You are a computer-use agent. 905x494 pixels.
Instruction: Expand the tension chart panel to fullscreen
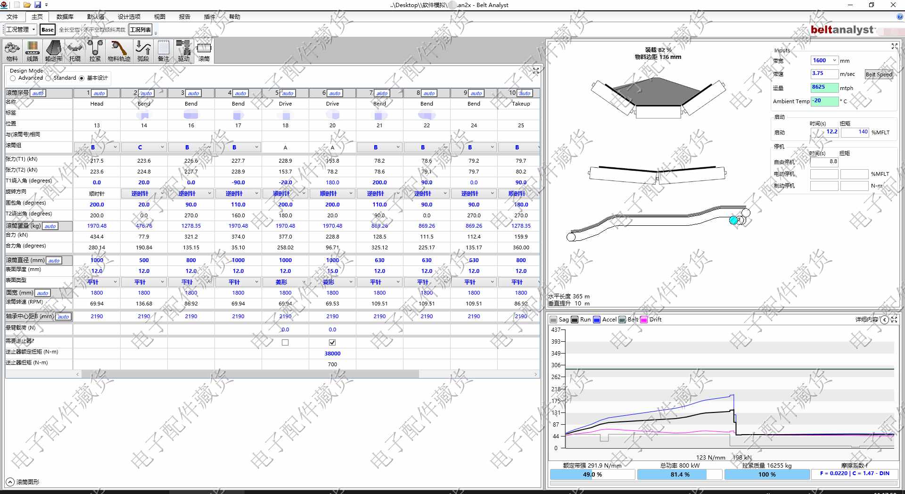click(x=894, y=320)
